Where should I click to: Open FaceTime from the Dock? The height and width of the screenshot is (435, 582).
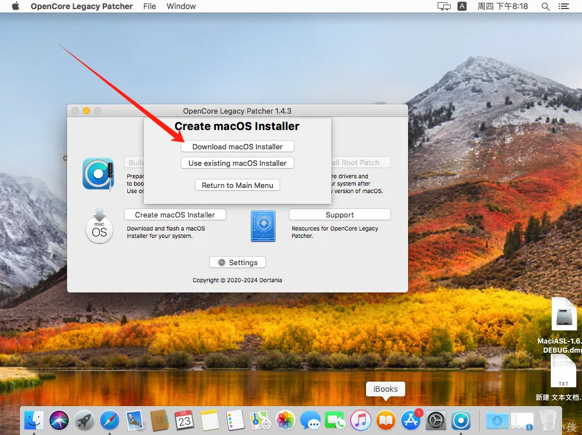pyautogui.click(x=335, y=421)
